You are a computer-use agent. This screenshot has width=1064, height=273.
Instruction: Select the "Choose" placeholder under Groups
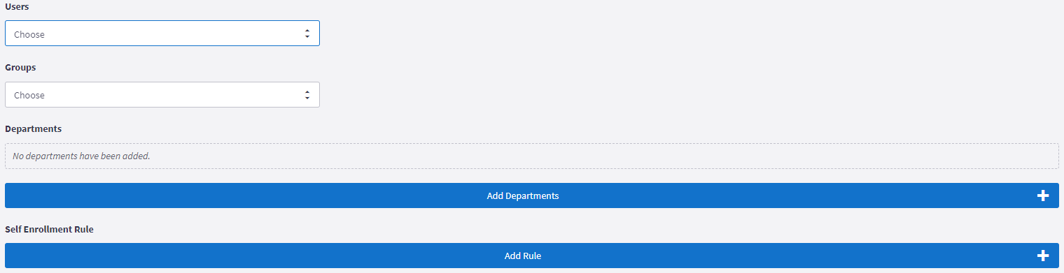[x=29, y=96]
